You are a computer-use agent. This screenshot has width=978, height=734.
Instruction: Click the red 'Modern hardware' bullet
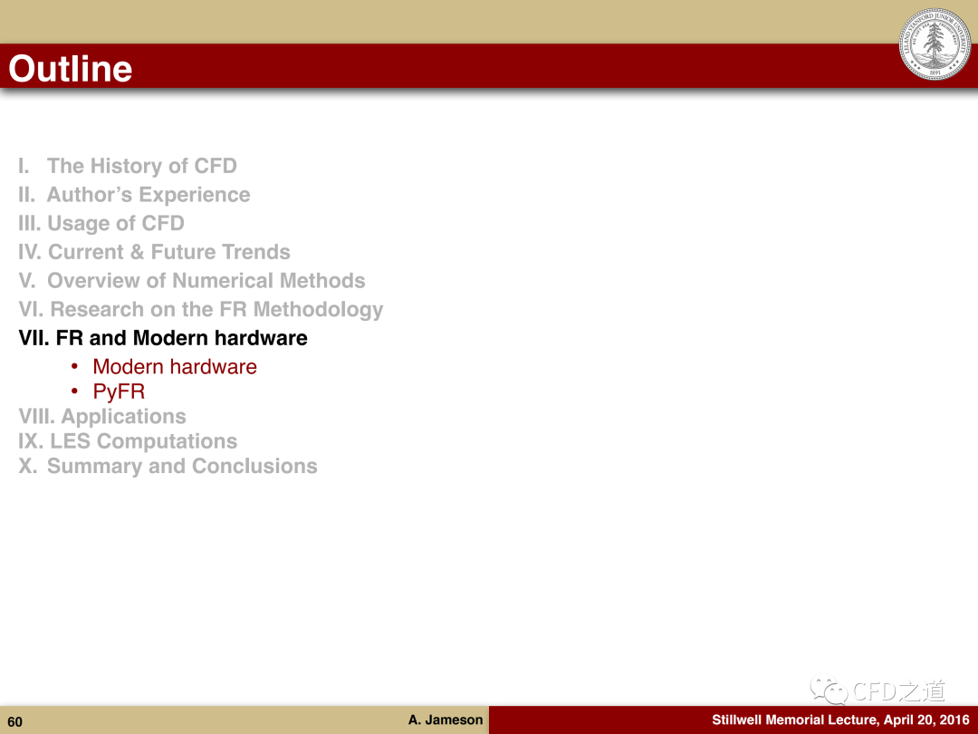pyautogui.click(x=175, y=366)
